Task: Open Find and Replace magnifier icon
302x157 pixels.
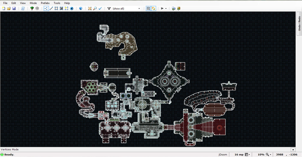Action: (x=95, y=9)
